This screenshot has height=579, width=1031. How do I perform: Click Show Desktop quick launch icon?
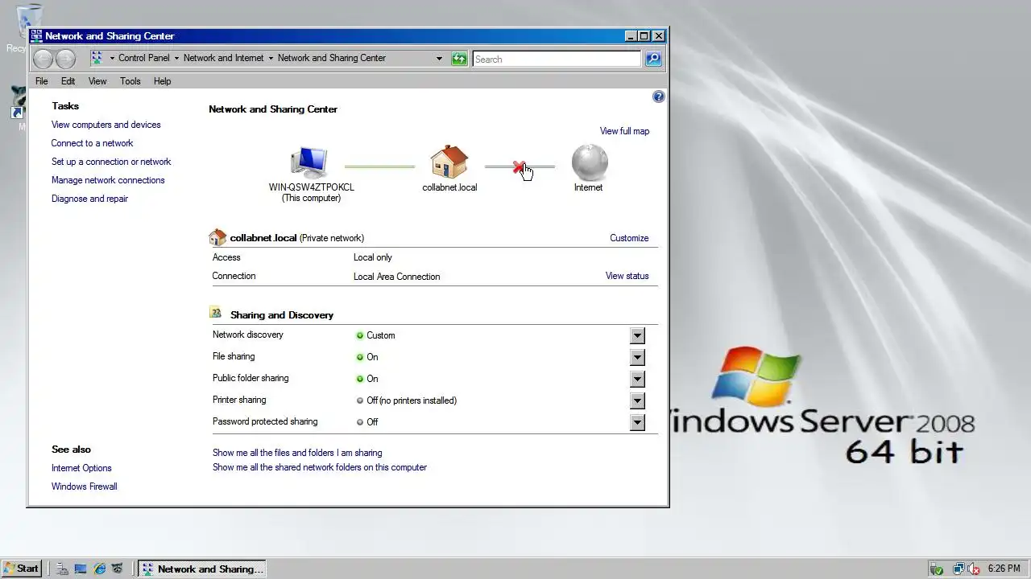[81, 569]
